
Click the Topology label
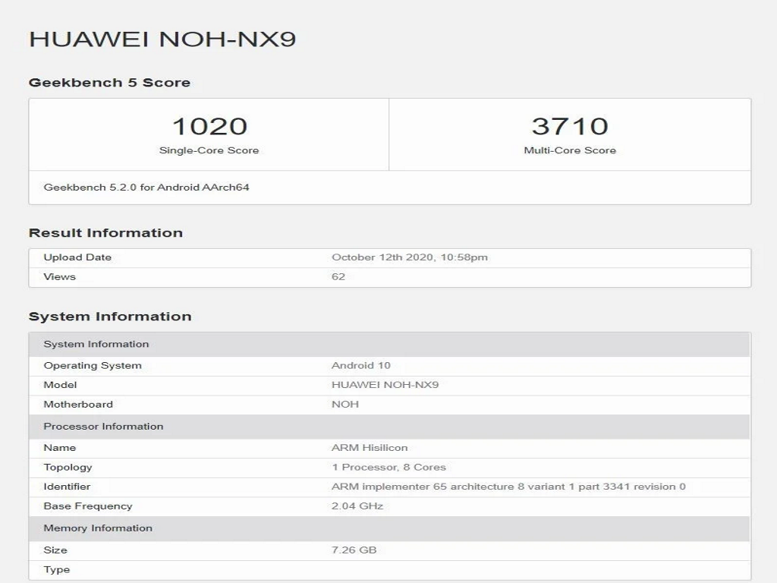68,467
